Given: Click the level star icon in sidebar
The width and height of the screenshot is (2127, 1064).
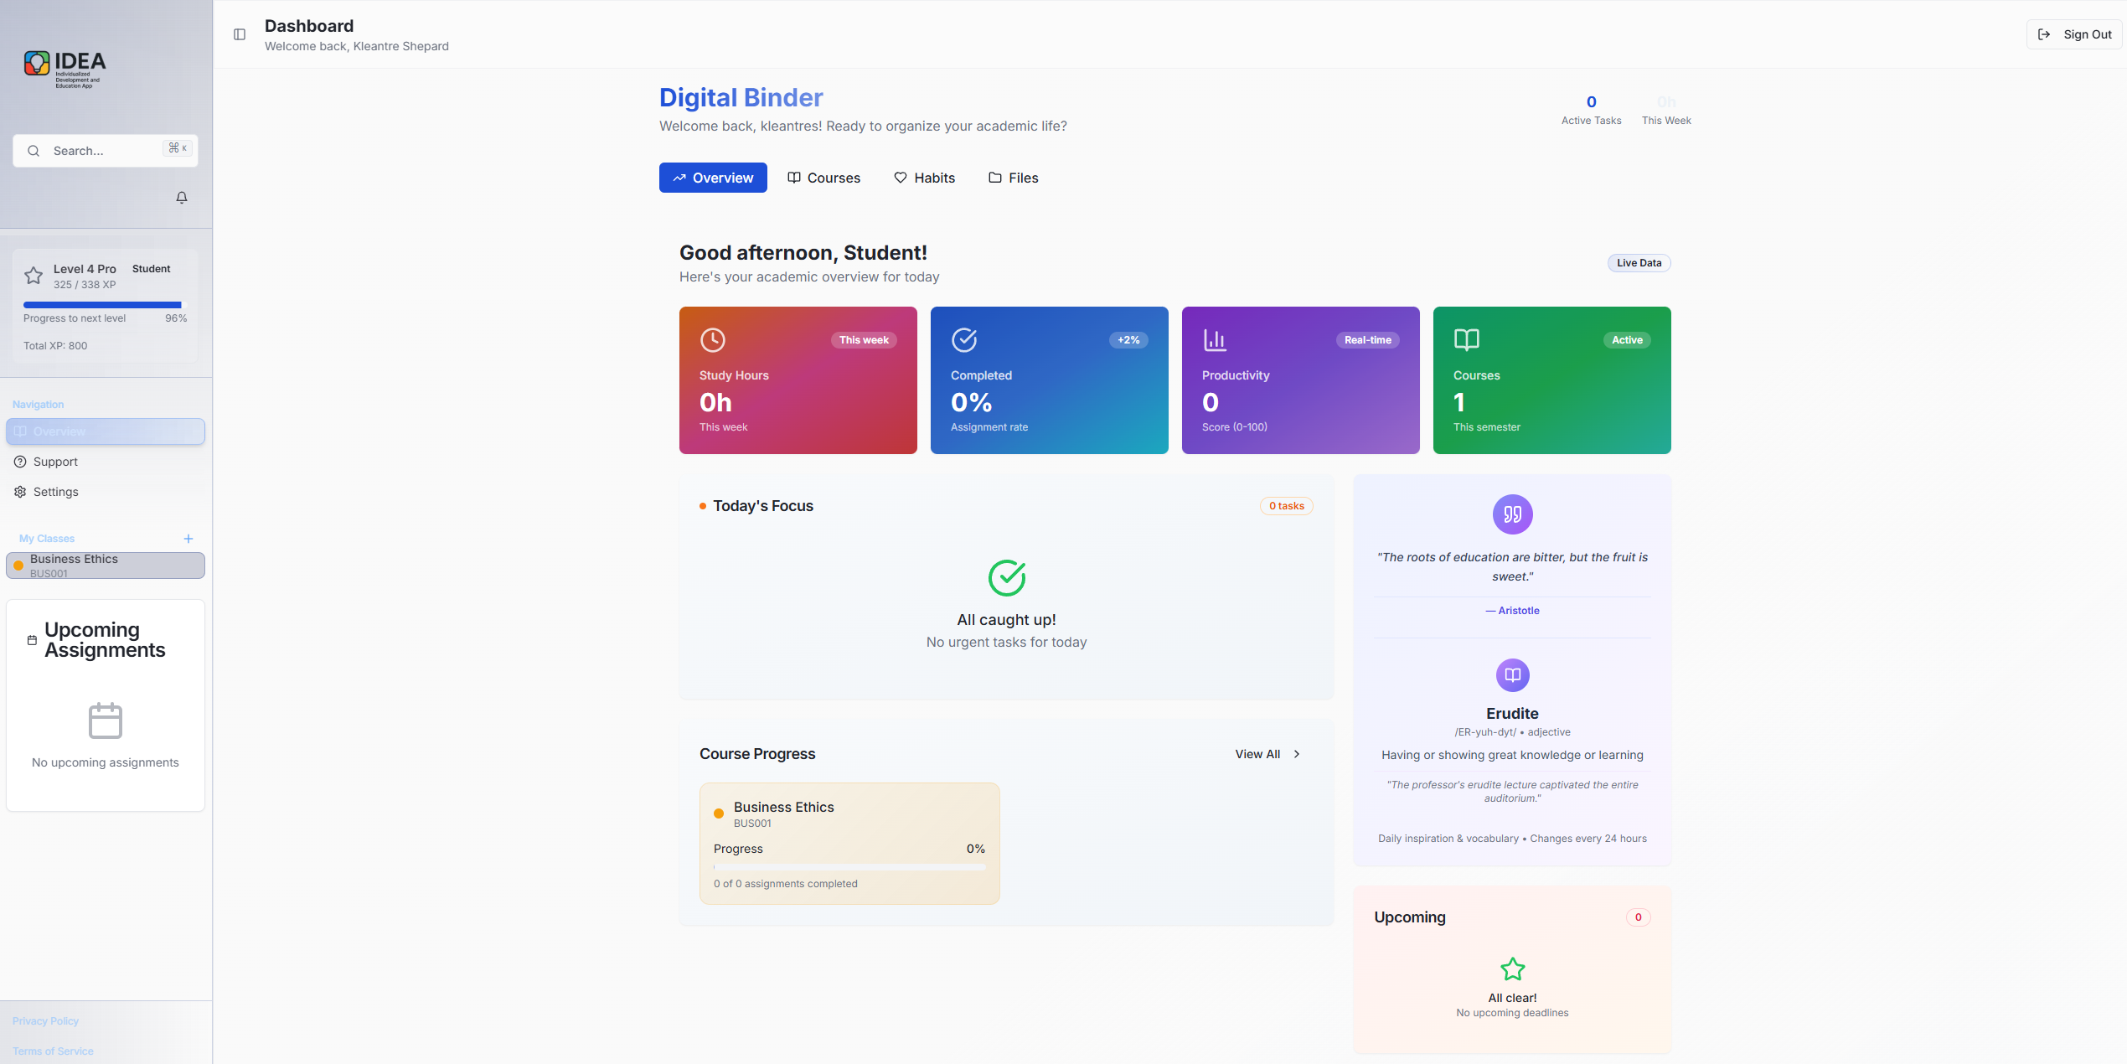Looking at the screenshot, I should [x=34, y=276].
